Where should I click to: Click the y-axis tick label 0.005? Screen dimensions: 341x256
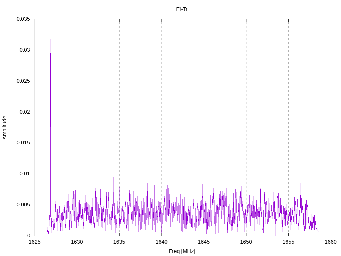tap(23, 205)
